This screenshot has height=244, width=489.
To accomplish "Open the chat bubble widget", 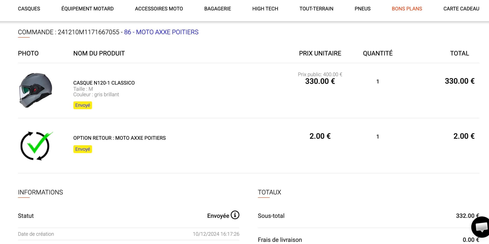I will tap(481, 227).
